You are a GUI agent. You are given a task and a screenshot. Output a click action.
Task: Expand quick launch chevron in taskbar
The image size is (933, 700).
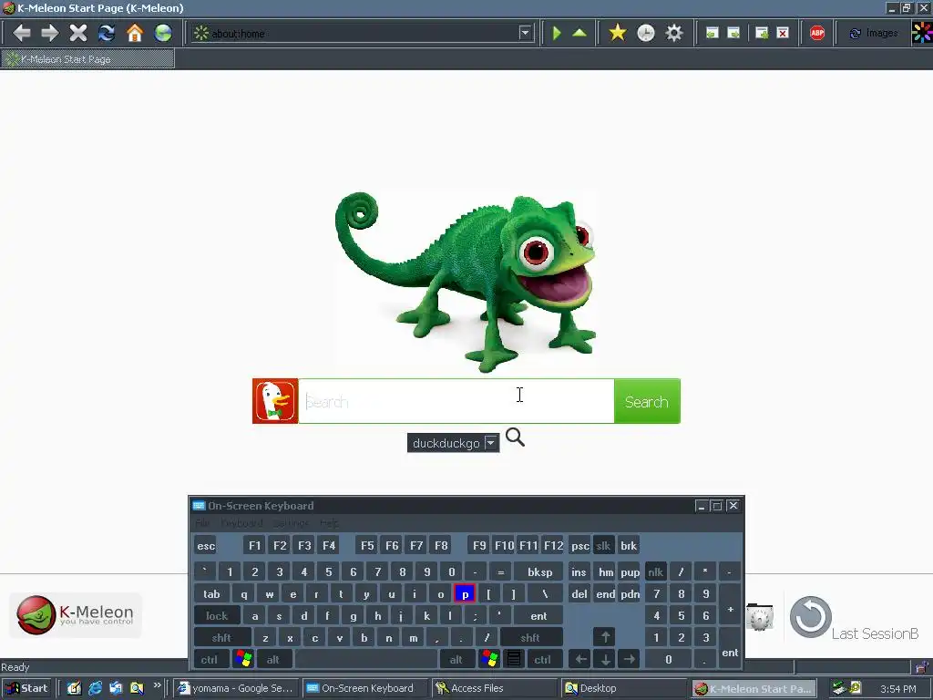click(157, 685)
